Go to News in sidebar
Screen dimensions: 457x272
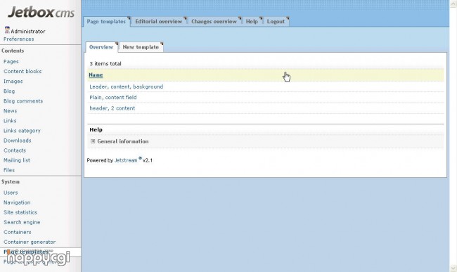(11, 111)
